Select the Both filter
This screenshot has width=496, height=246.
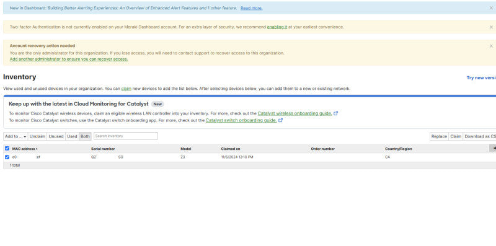(x=85, y=136)
